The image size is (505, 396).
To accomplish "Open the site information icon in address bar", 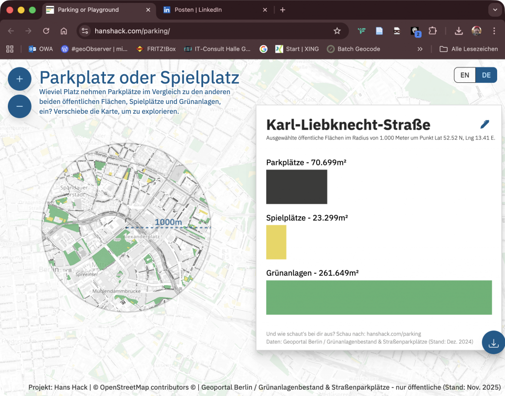I will click(x=85, y=31).
